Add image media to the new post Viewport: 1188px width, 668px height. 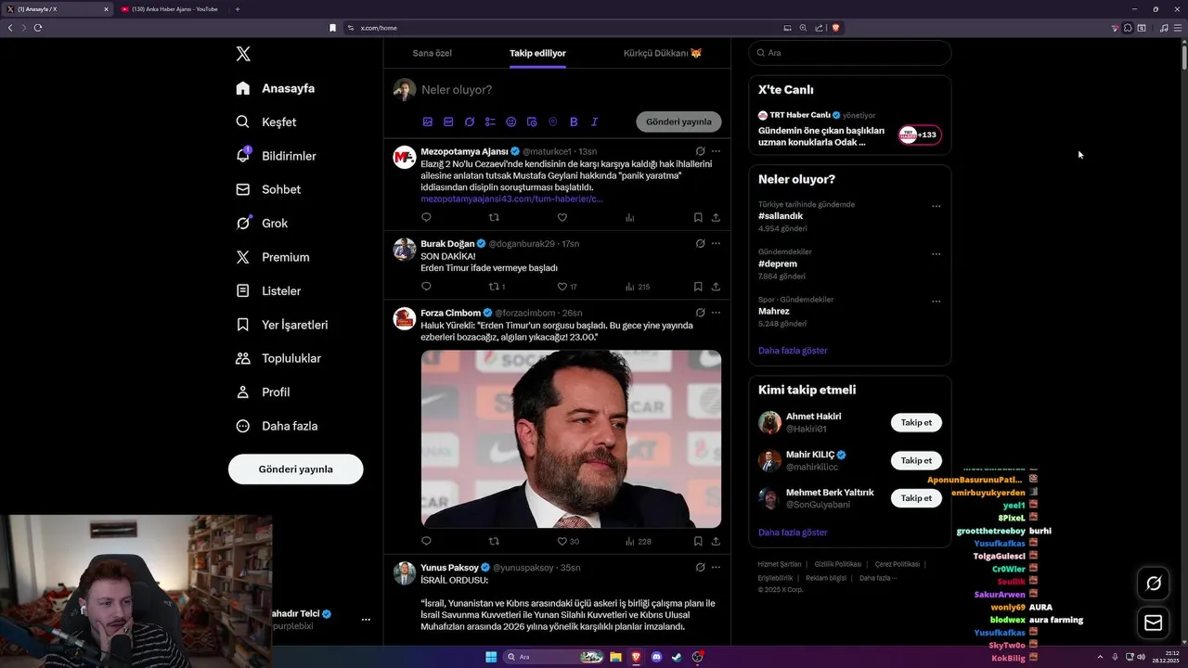tap(428, 122)
